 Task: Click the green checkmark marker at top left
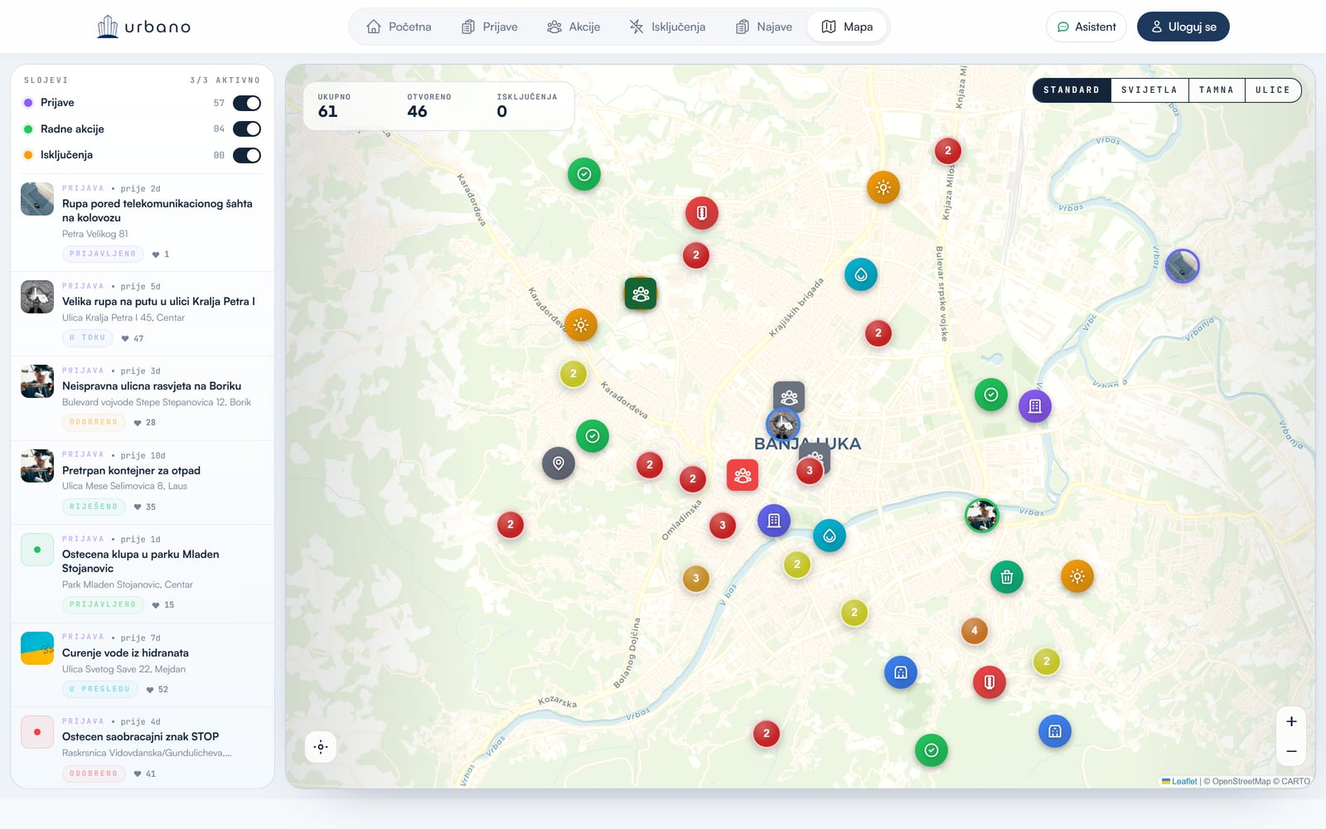(x=584, y=174)
